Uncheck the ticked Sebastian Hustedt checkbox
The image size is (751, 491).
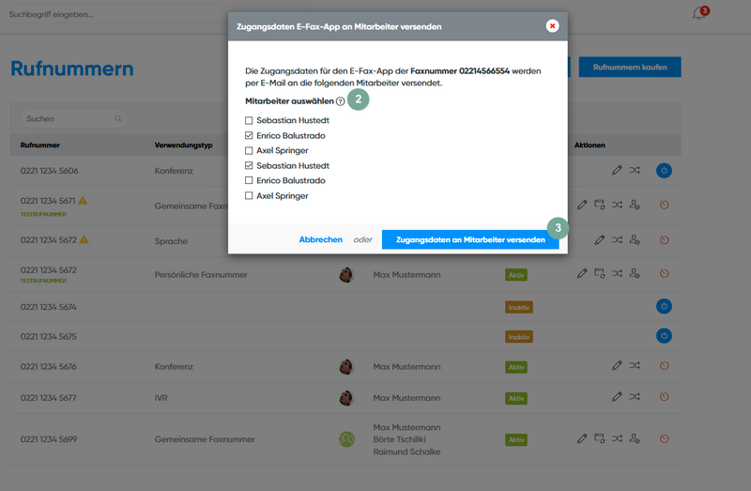249,165
